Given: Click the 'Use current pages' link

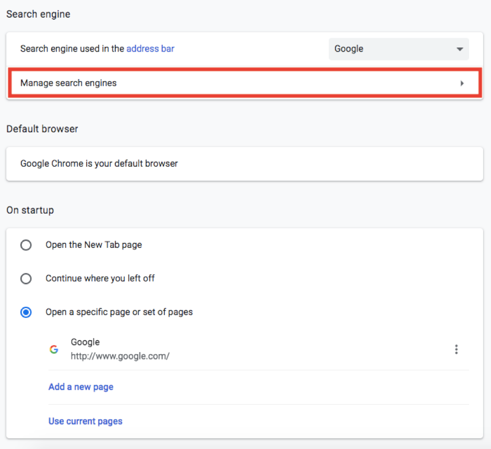Looking at the screenshot, I should 86,421.
